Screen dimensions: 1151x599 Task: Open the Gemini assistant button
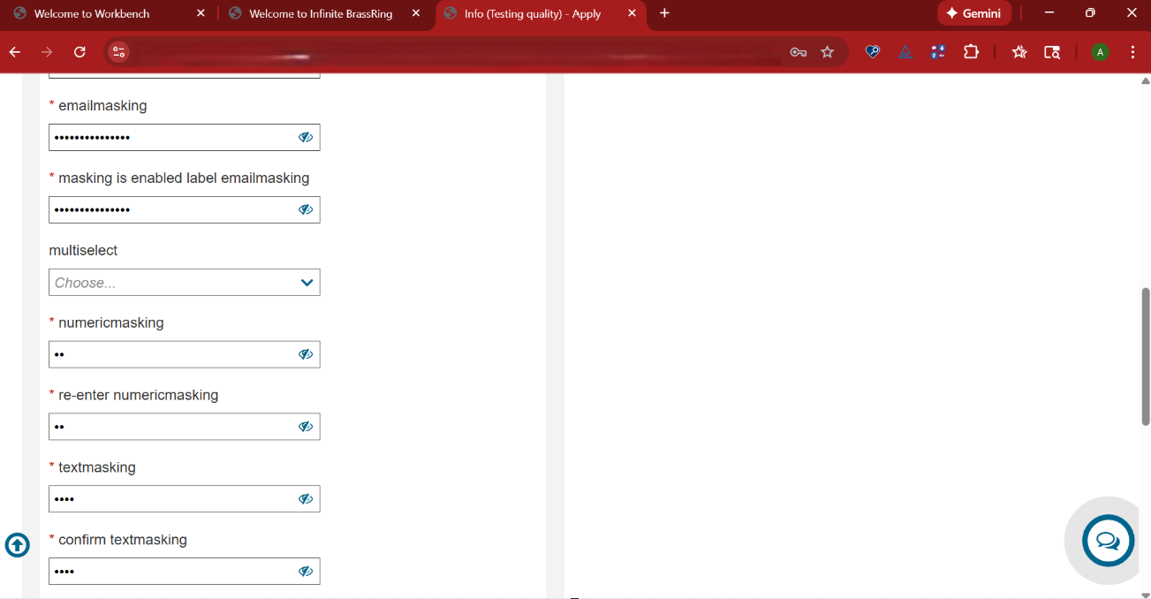point(973,13)
